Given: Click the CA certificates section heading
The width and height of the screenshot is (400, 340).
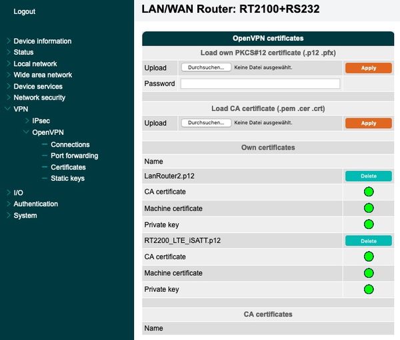Looking at the screenshot, I should pos(268,314).
